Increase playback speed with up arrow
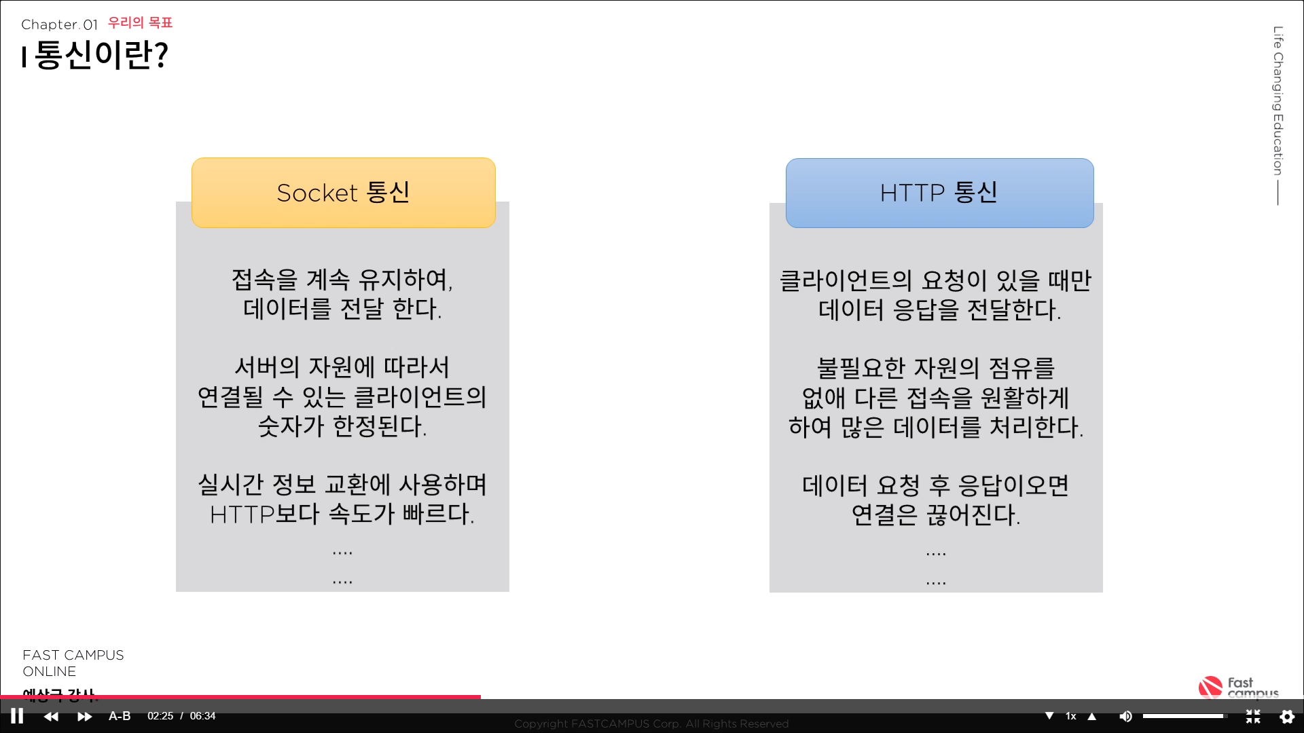 1092,716
